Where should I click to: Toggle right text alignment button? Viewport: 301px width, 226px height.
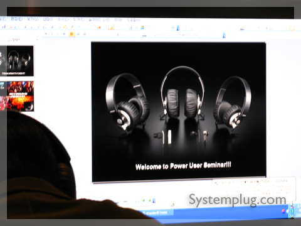85,34
